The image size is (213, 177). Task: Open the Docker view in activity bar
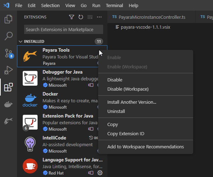8,104
